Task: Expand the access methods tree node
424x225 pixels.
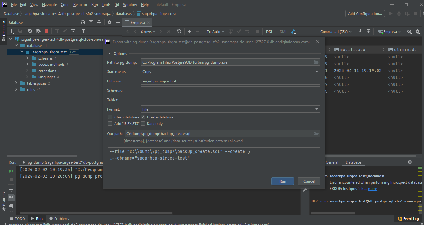Action: 27,65
